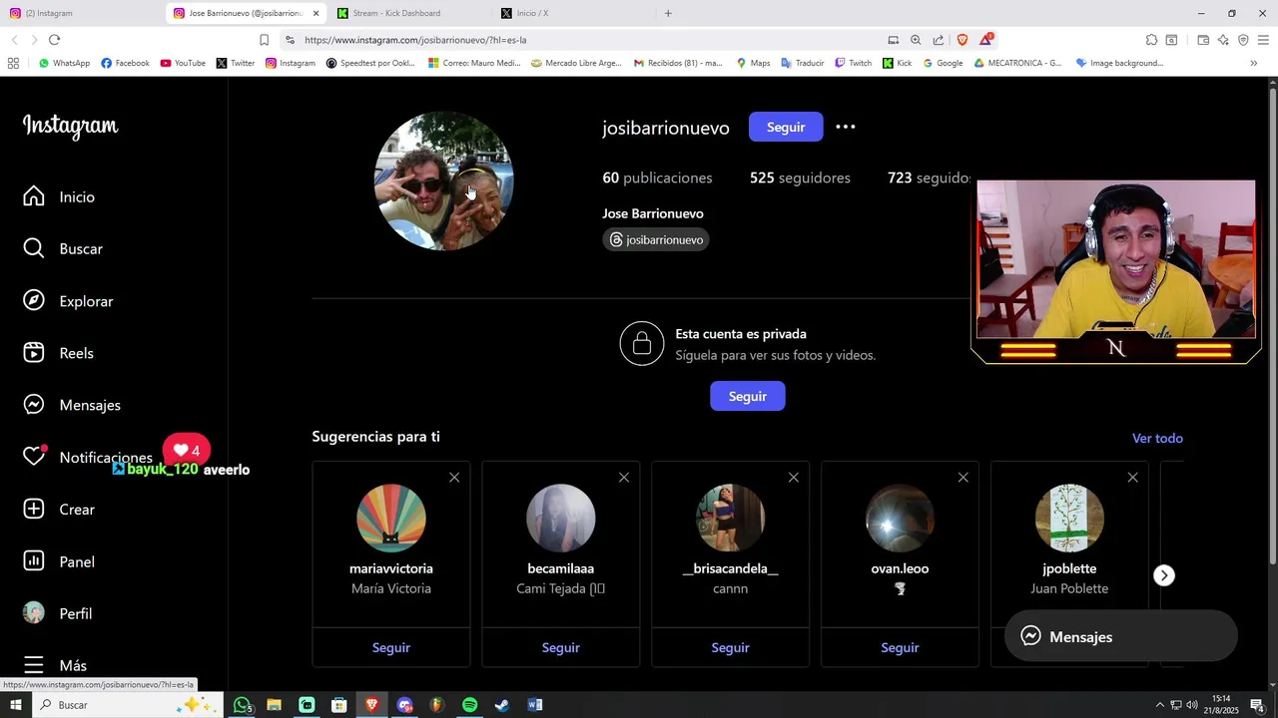The image size is (1278, 718).
Task: Click Crear plus icon
Action: pos(34,510)
